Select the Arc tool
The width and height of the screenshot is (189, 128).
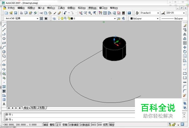tap(4, 47)
